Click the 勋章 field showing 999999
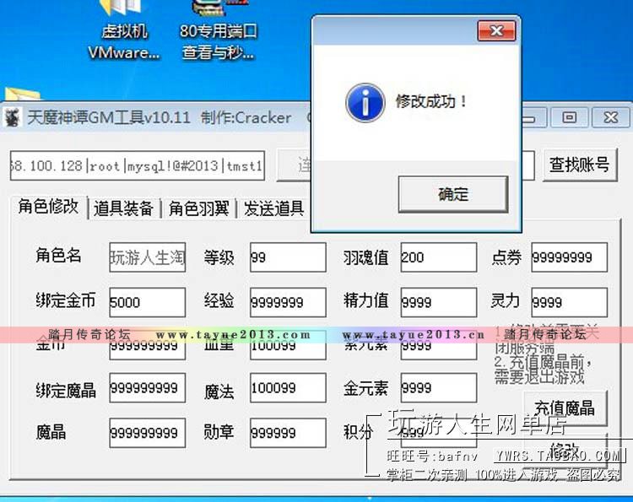633x502 pixels. [x=288, y=433]
